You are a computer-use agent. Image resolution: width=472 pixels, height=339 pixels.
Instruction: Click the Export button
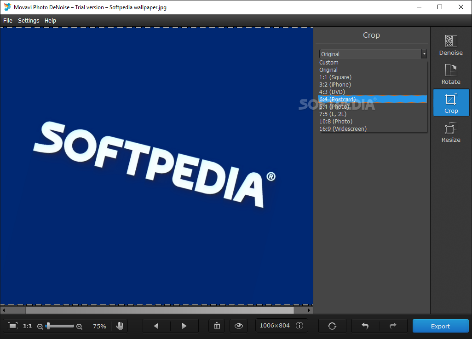tap(440, 326)
